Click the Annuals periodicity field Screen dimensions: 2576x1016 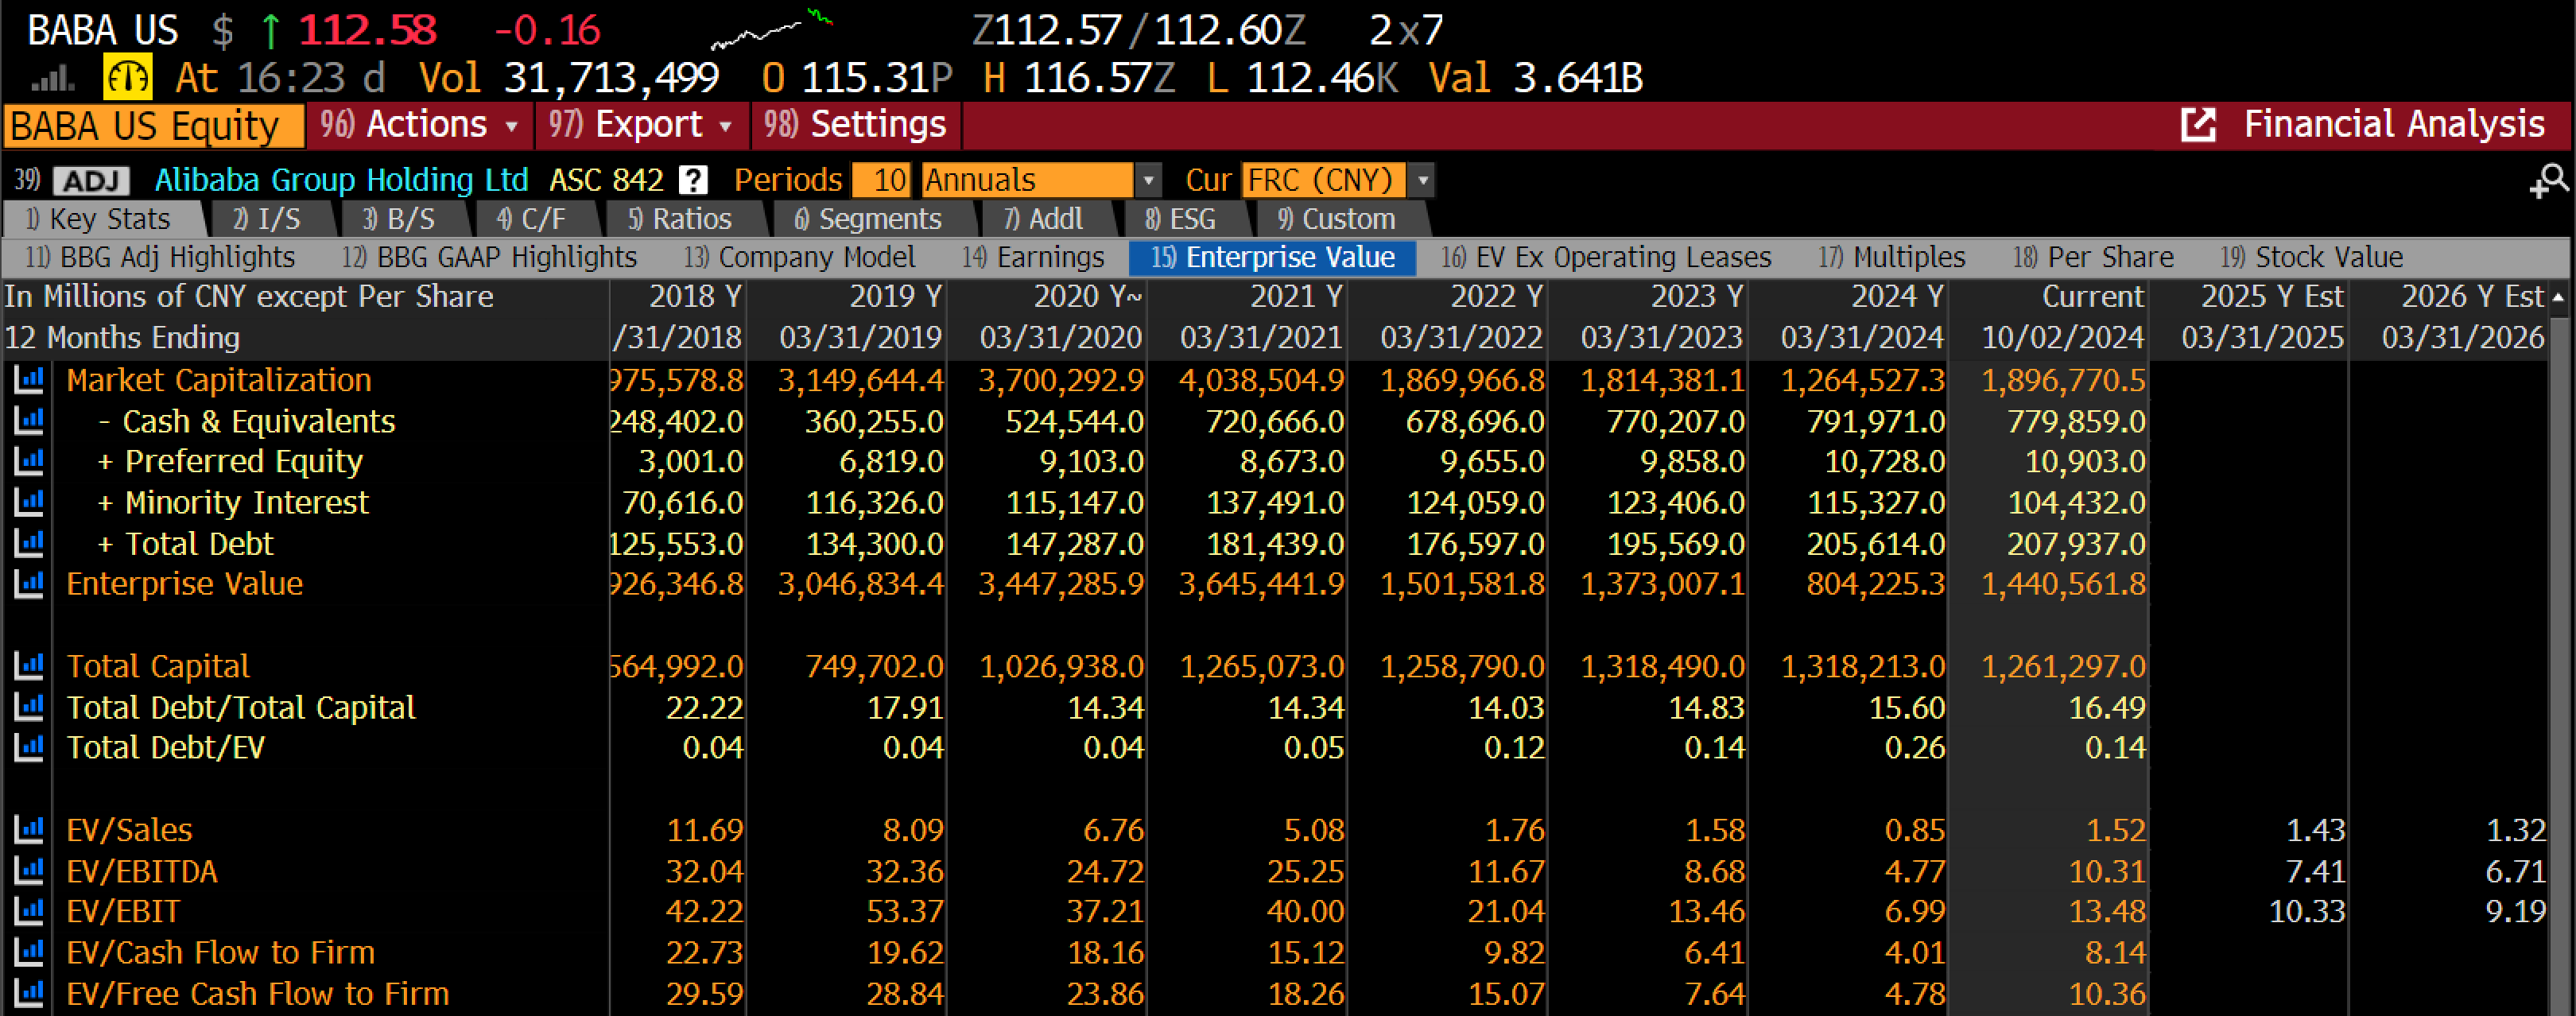coord(1028,181)
